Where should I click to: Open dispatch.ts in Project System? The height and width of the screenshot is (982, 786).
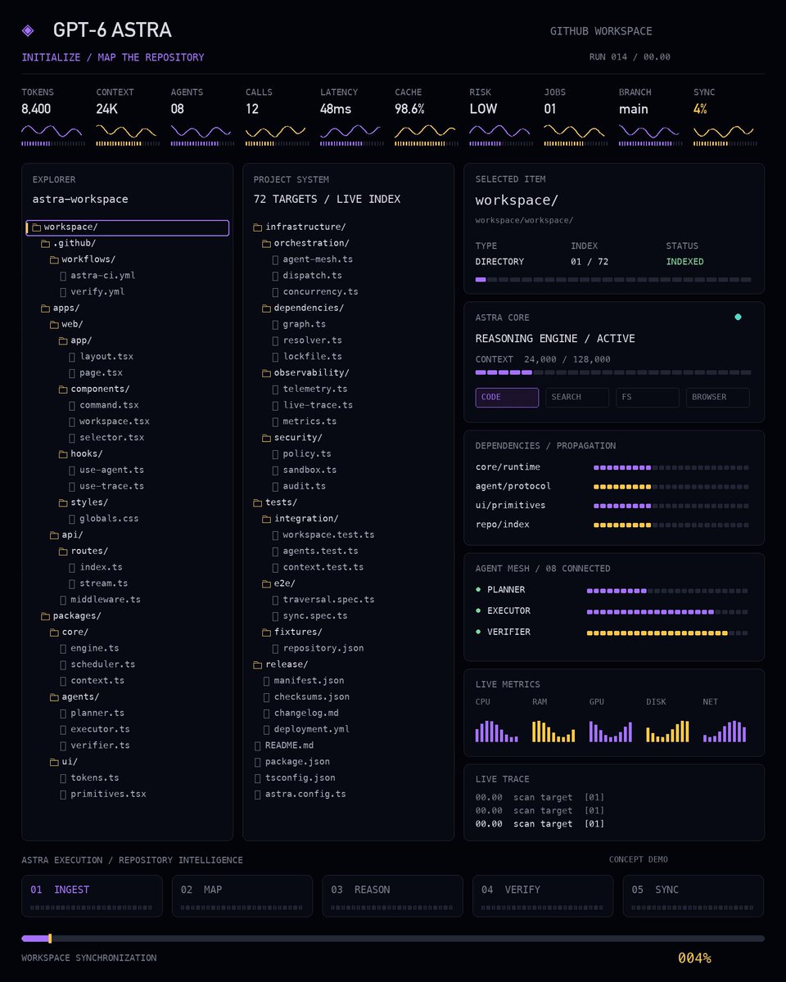tap(307, 276)
